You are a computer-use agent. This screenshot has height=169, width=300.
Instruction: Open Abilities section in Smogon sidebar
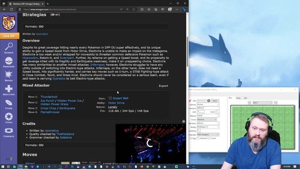click(x=9, y=90)
